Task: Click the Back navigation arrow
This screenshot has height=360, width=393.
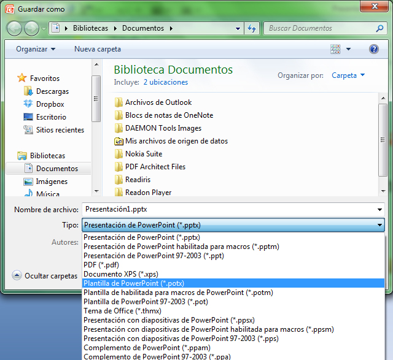Action: 15,28
